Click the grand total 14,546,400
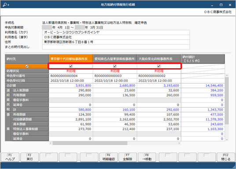 pos(214,85)
